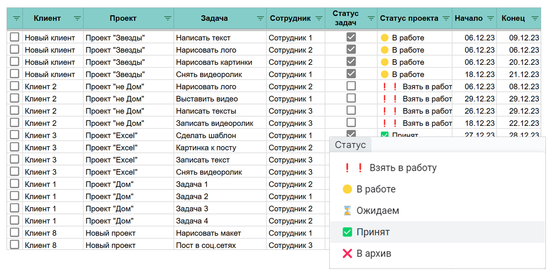This screenshot has width=553, height=276.
Task: Click yellow circle icon in Написать текст row
Action: tap(385, 38)
